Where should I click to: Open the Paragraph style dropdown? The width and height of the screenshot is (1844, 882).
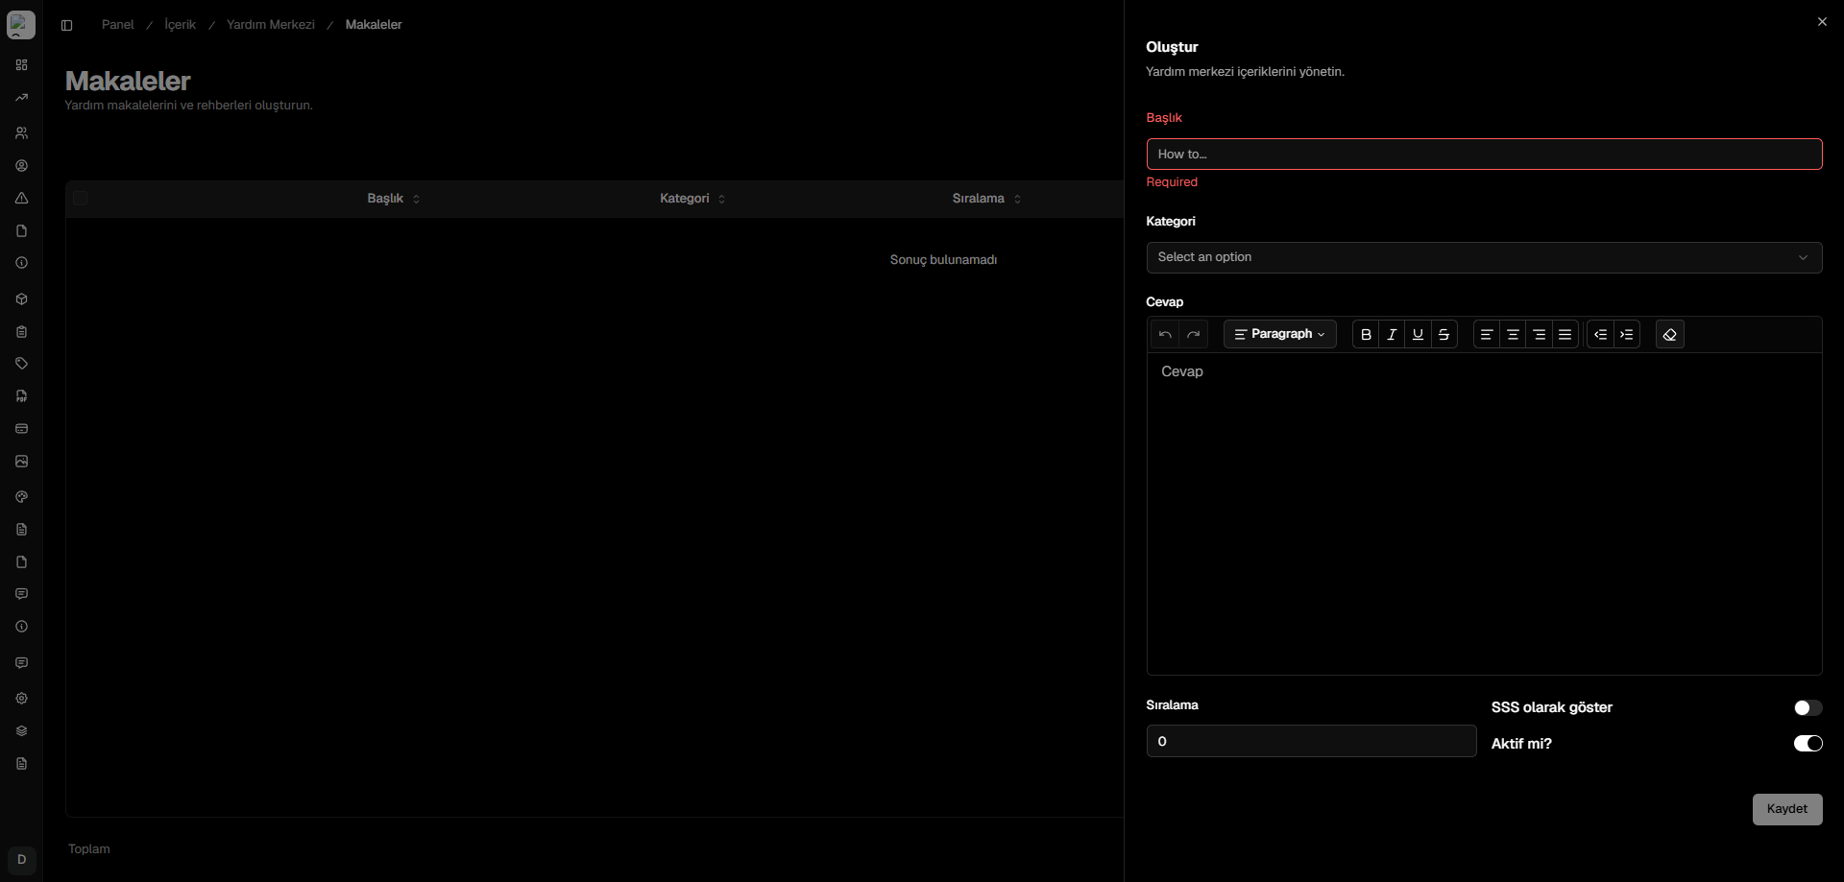click(1279, 334)
